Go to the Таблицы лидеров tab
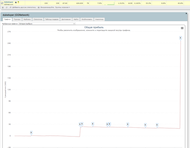Screen dimensions: 190x148 pos(52,19)
